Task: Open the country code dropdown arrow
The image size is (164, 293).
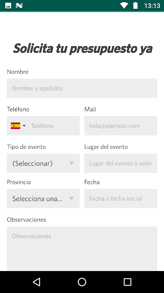Action: pos(24,126)
